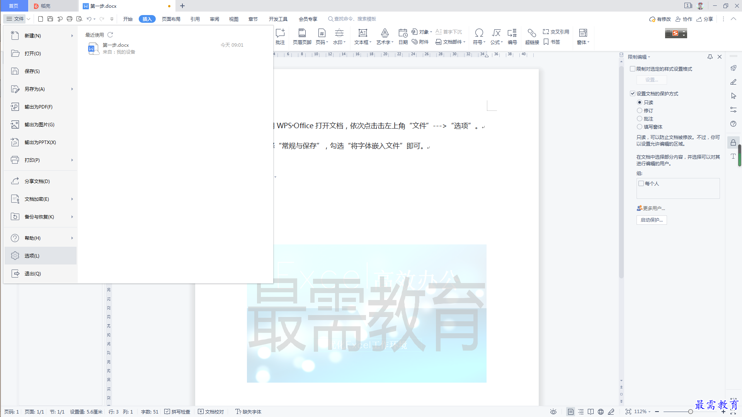Expand 备份与恢复(K) submenu arrow

[x=72, y=217]
